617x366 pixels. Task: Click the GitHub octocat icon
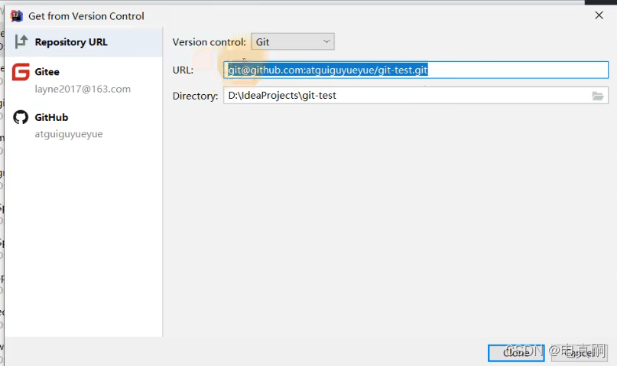tap(21, 117)
